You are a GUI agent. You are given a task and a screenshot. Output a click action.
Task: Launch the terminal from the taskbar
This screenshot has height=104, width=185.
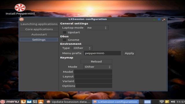coord(35,102)
